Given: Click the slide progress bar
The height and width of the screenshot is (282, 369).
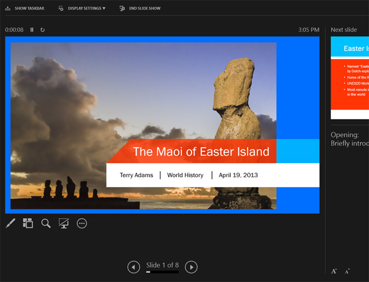Looking at the screenshot, I should pos(162,272).
